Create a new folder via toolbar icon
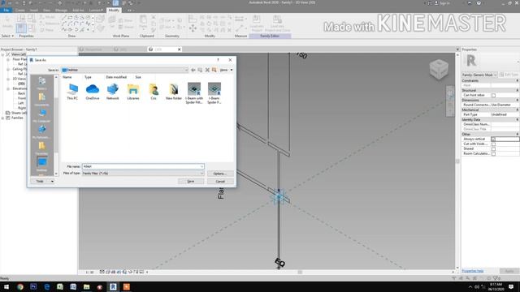This screenshot has width=520, height=292. [x=214, y=70]
